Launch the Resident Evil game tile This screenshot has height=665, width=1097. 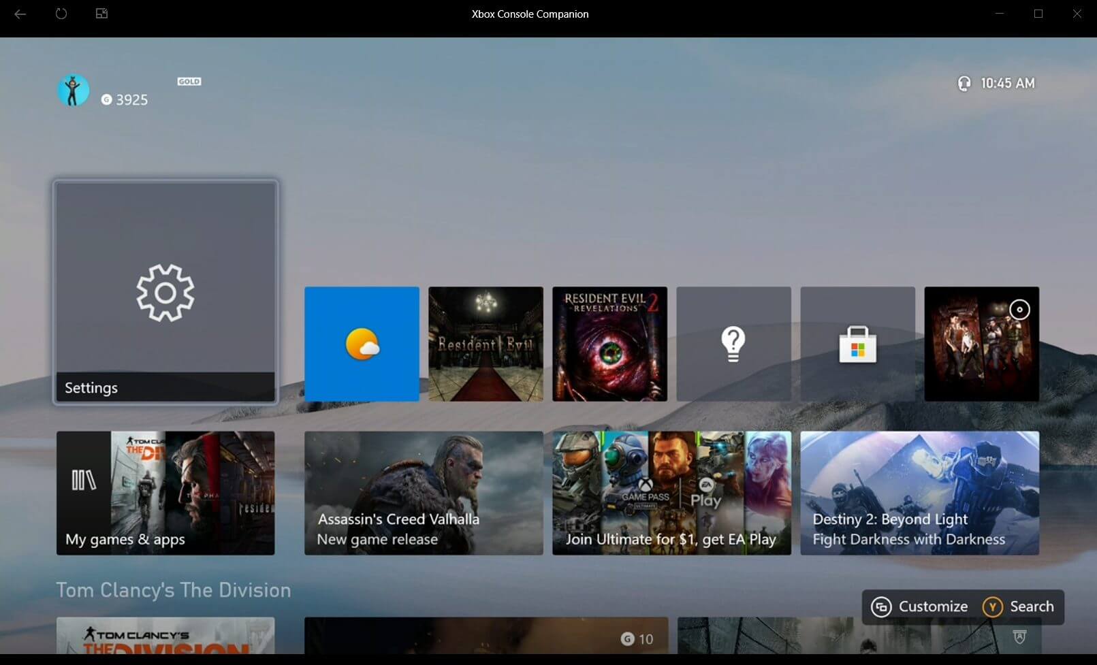click(x=486, y=344)
